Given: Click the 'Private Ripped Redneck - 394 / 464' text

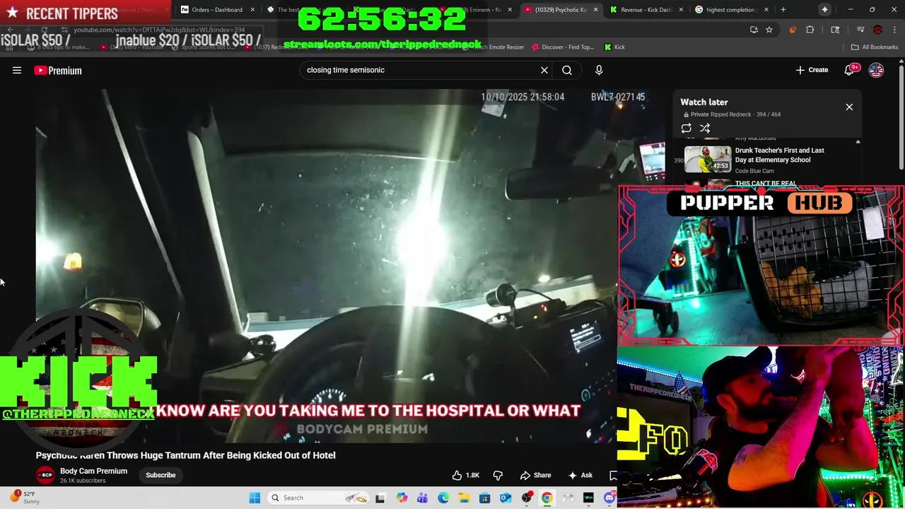Looking at the screenshot, I should pos(735,115).
